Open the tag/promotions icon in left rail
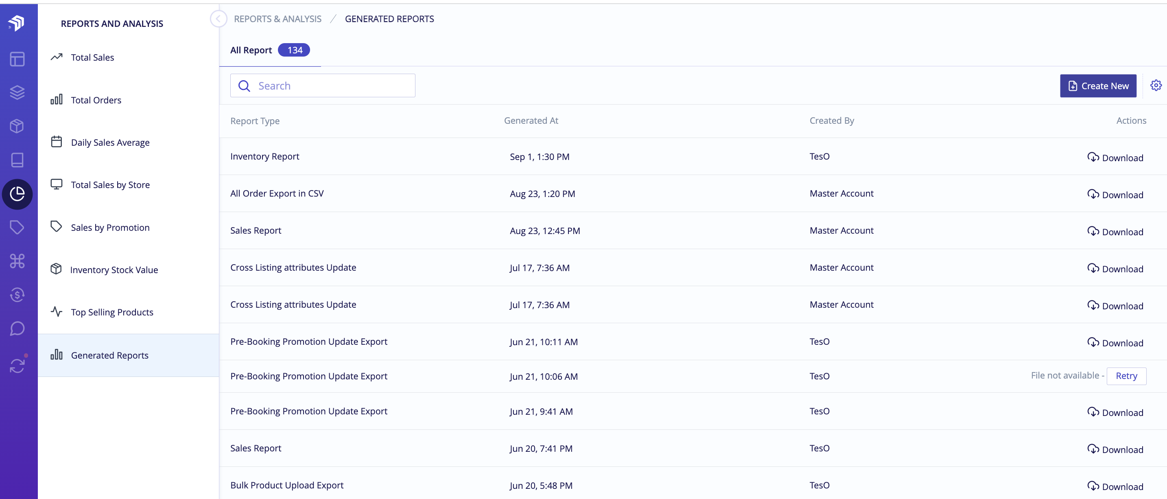 point(17,227)
